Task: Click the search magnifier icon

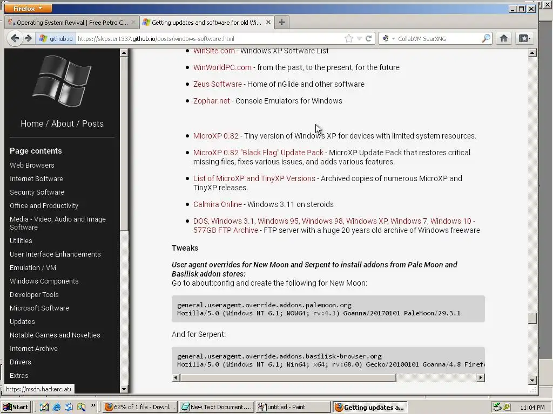Action: coord(486,38)
